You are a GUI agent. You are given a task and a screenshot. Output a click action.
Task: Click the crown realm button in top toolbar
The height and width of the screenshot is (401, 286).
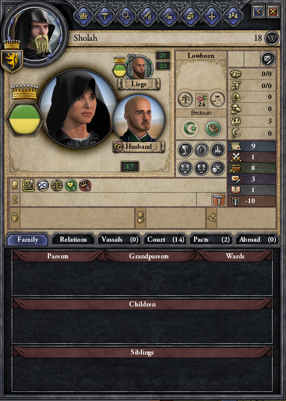pyautogui.click(x=84, y=16)
